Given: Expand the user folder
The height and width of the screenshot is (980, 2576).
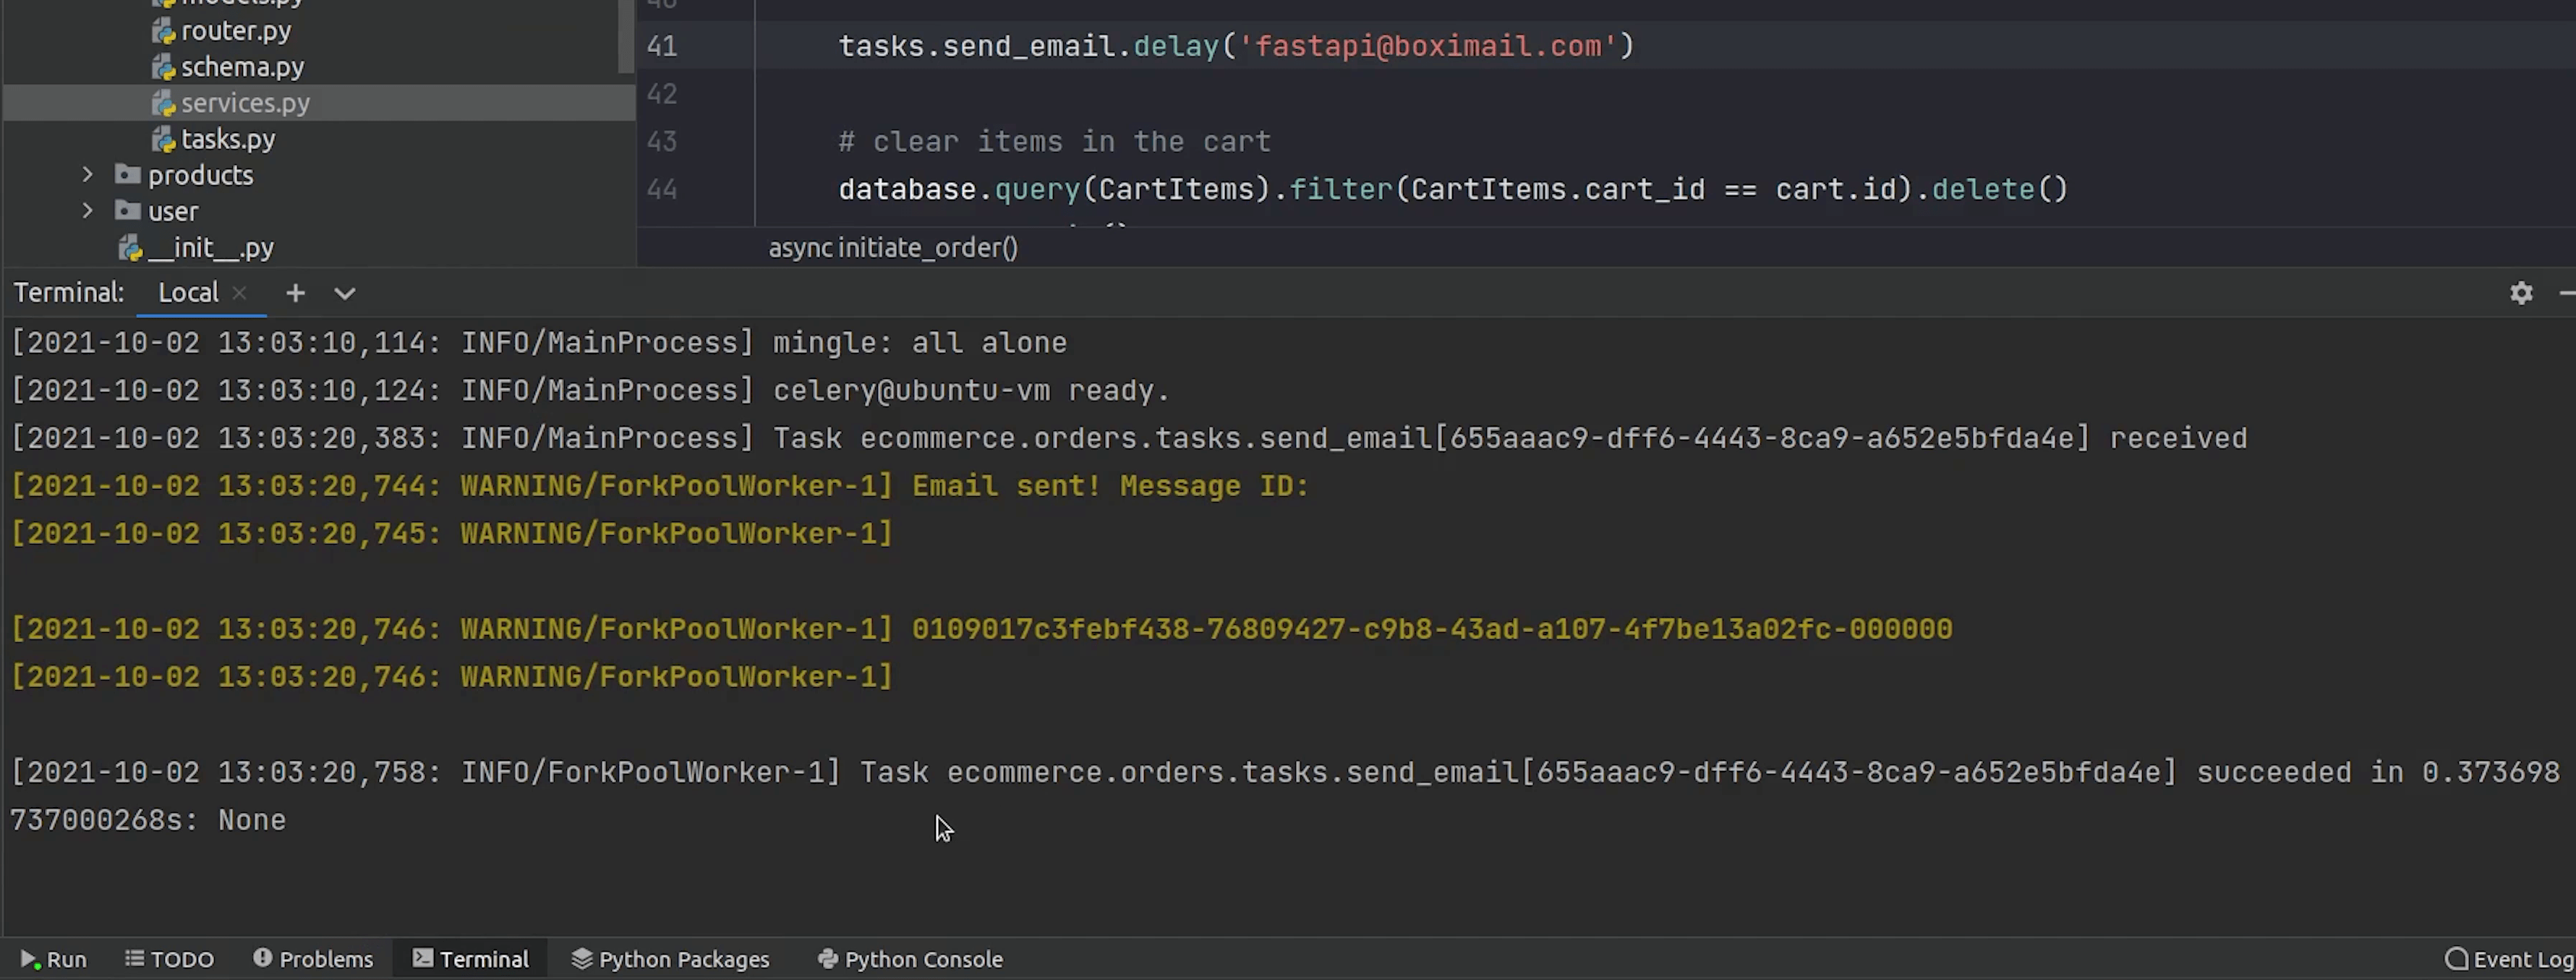Looking at the screenshot, I should click(88, 211).
